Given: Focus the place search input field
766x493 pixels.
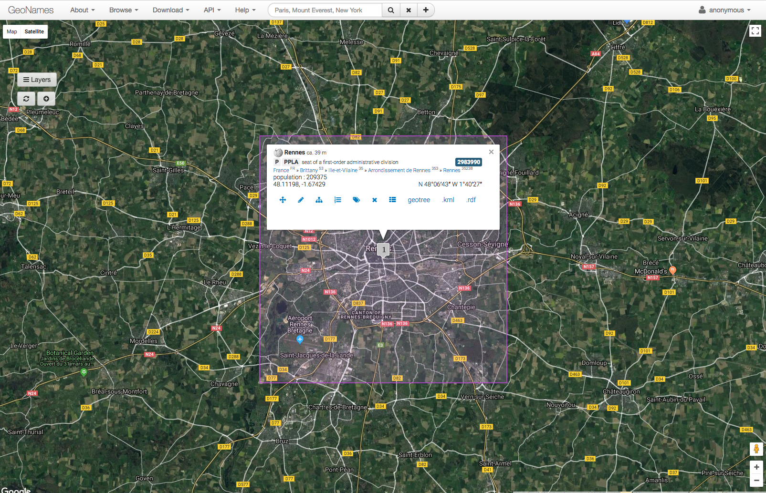Looking at the screenshot, I should click(x=325, y=10).
